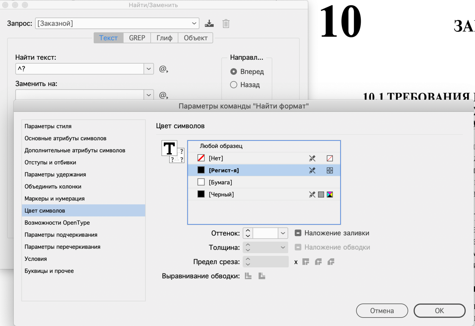Open Основные атрибуты символов category
475x326 pixels.
[84, 138]
